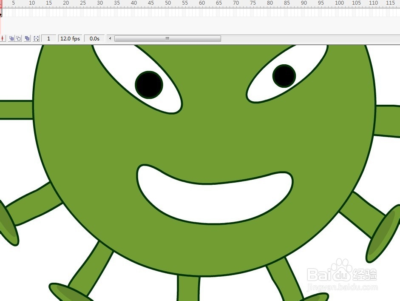Open the Modify Onion Markers menu
The width and height of the screenshot is (400, 301).
tap(36, 39)
